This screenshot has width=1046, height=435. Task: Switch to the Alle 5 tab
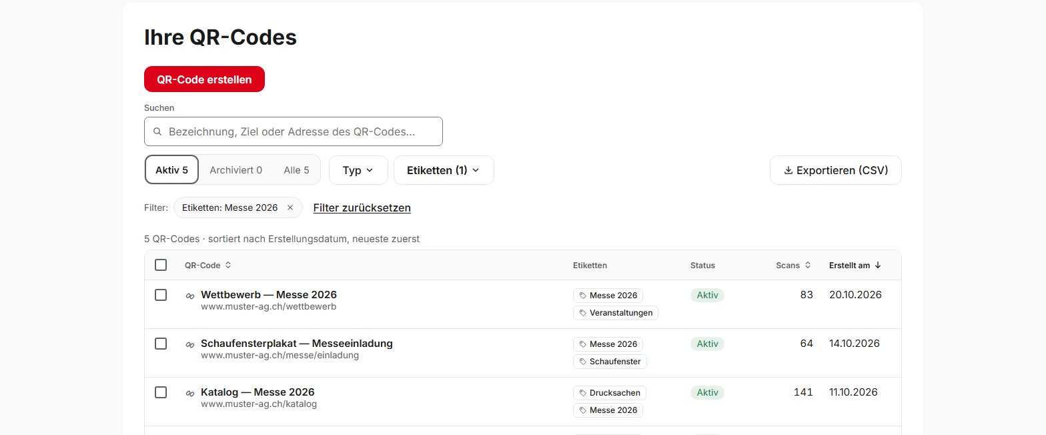coord(296,170)
